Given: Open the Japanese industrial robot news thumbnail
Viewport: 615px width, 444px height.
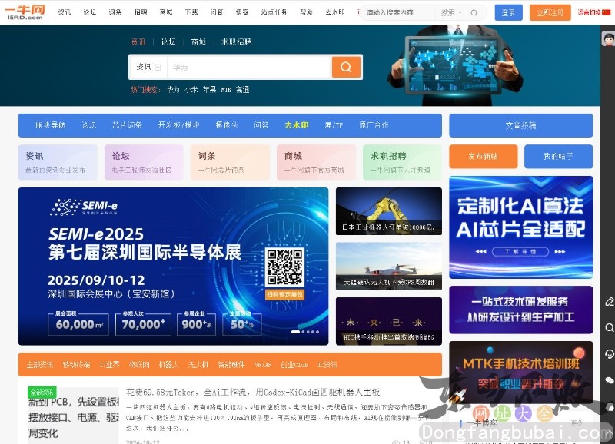Looking at the screenshot, I should (x=389, y=211).
